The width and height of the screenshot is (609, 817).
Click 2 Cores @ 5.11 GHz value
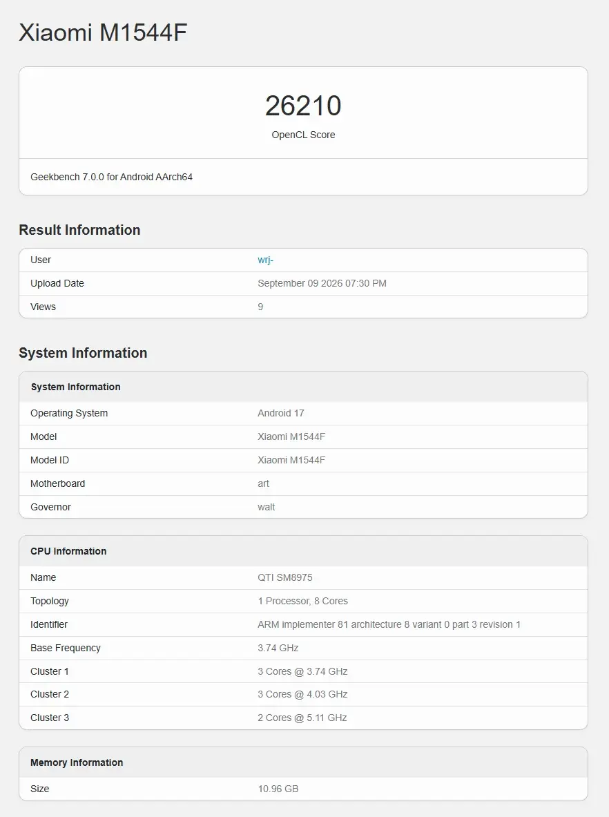(x=302, y=718)
